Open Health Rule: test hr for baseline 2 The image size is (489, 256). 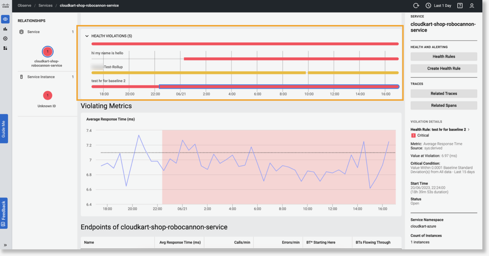(x=438, y=129)
